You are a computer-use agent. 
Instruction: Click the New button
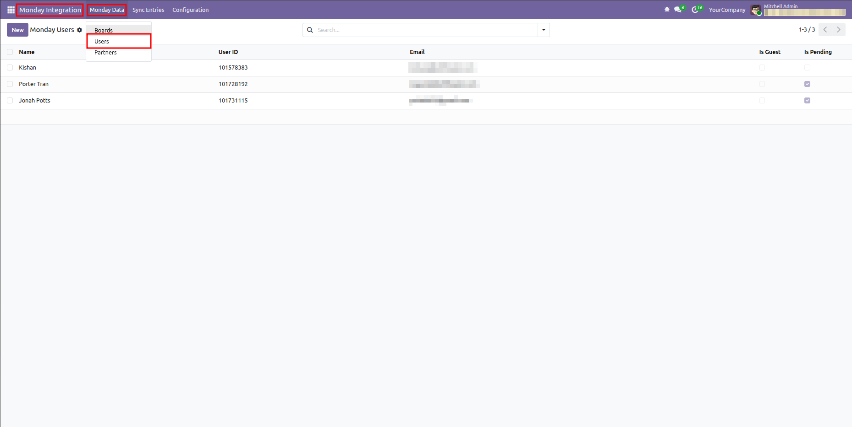[17, 30]
